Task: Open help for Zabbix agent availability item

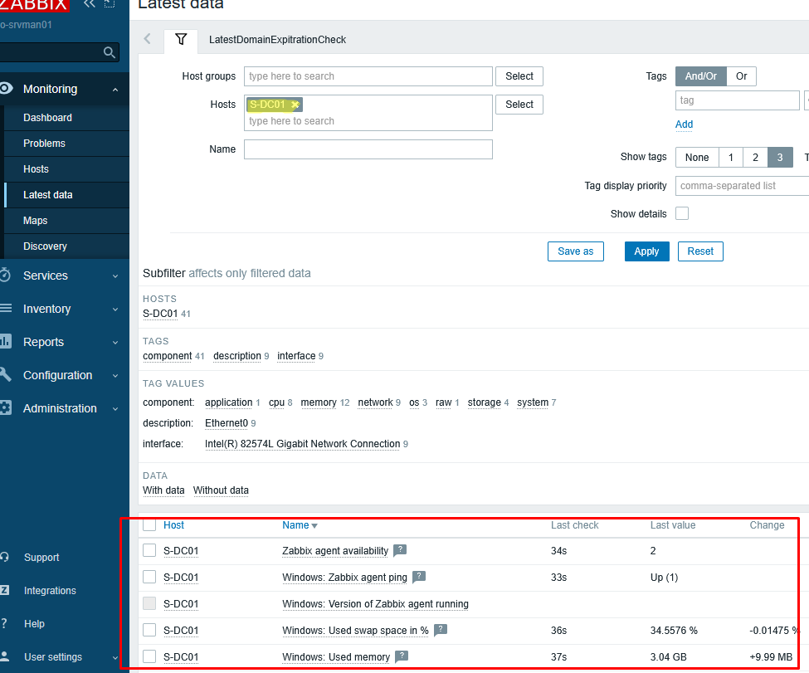Action: (400, 550)
